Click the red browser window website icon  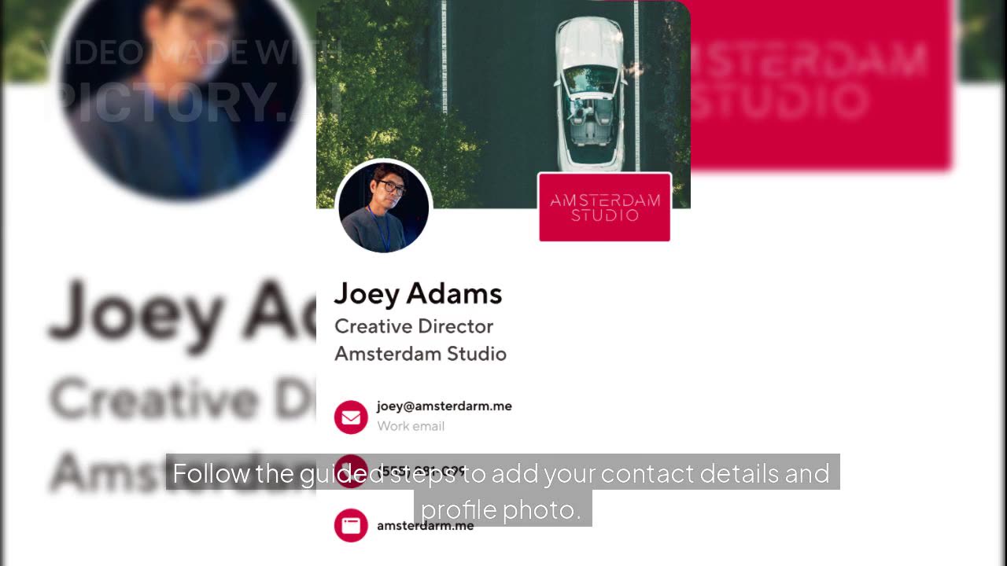click(x=351, y=525)
